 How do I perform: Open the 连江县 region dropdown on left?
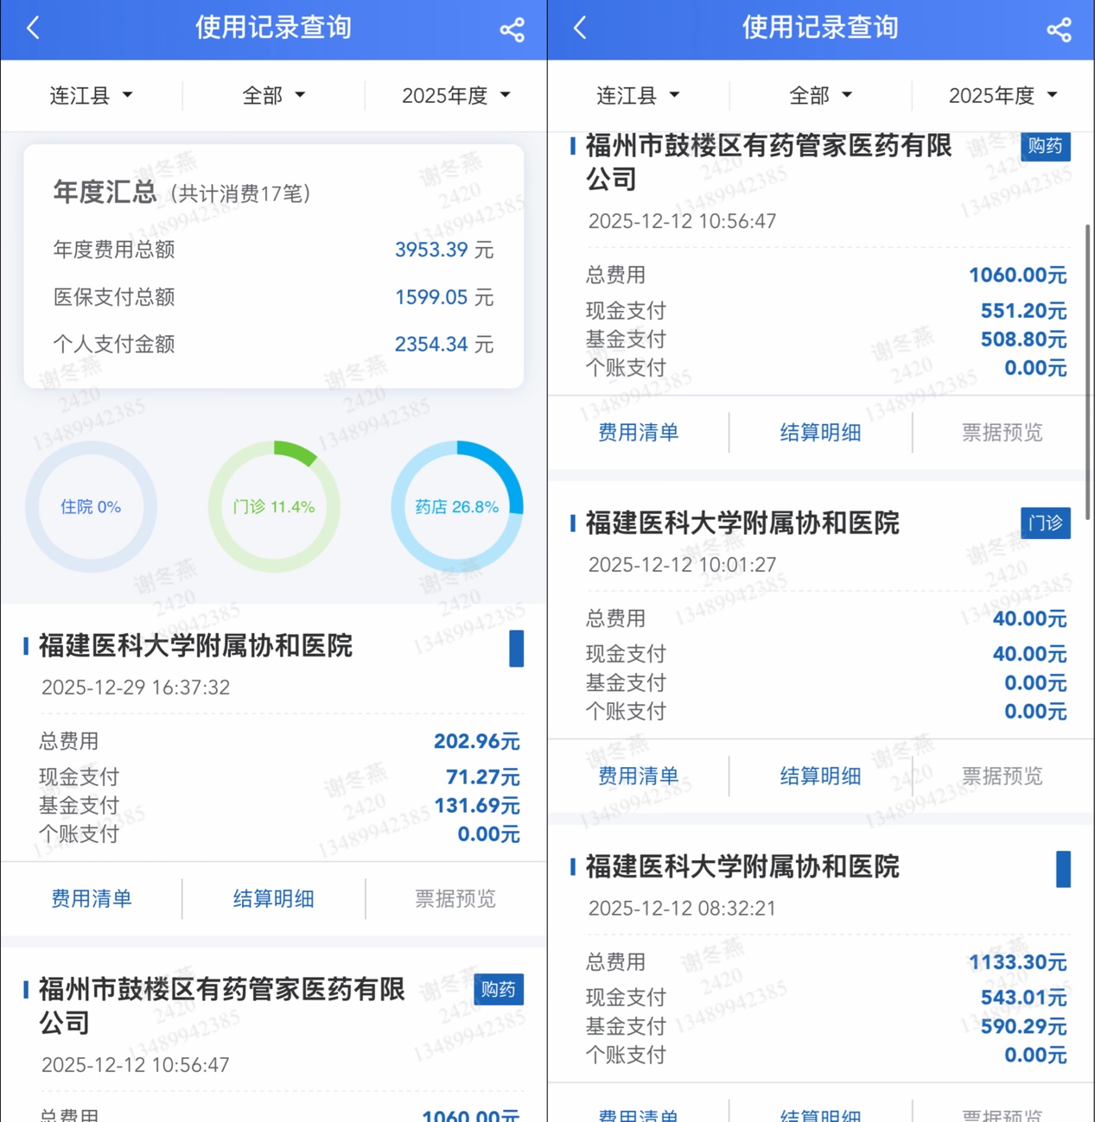91,95
